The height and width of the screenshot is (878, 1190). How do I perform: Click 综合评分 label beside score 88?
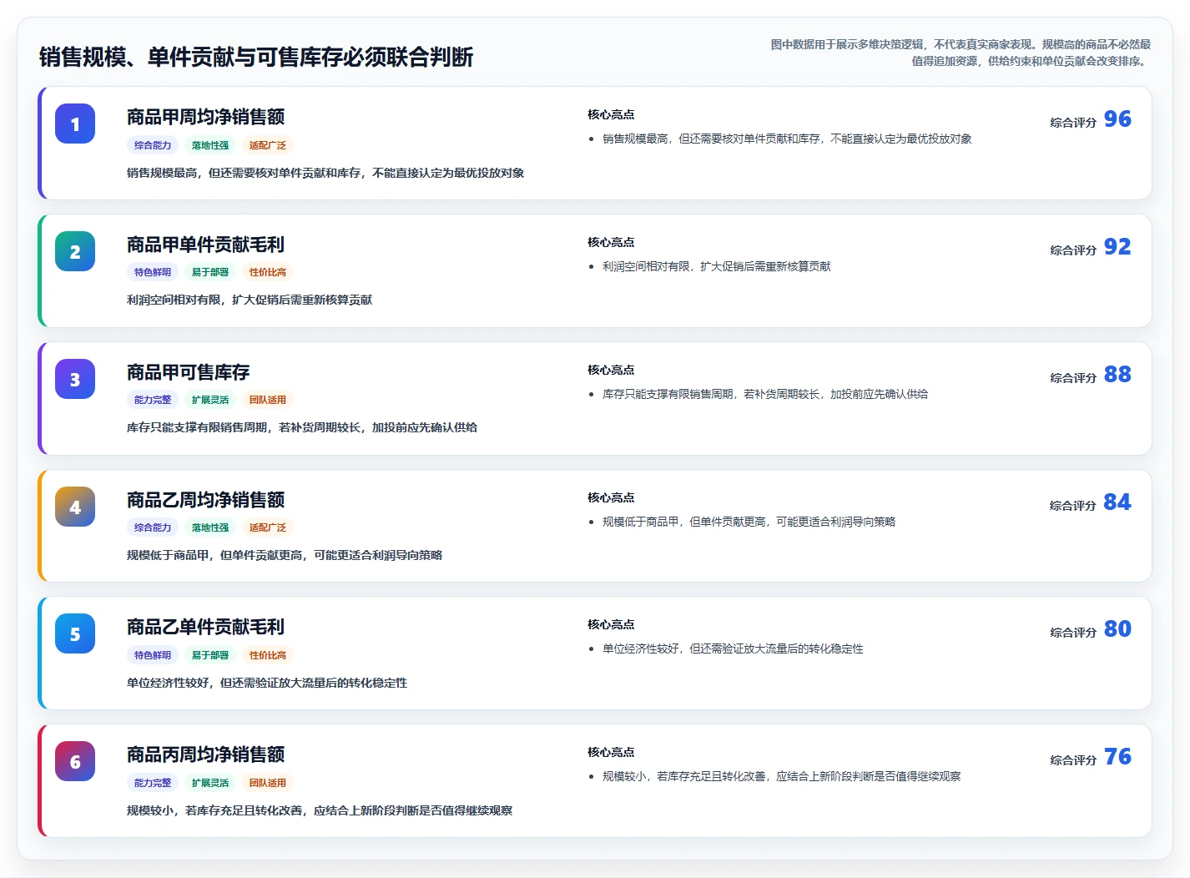pyautogui.click(x=1073, y=377)
